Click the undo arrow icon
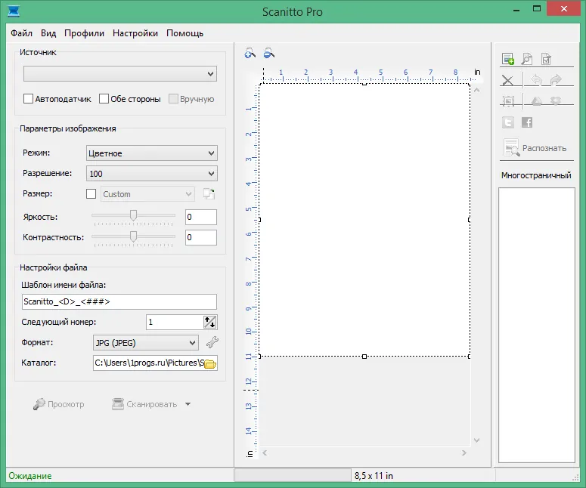This screenshot has width=586, height=488. [x=536, y=80]
